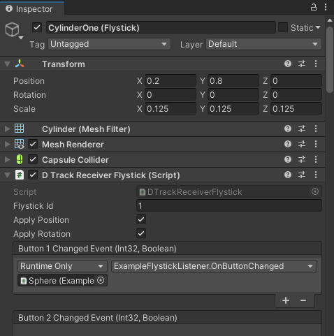Open Mesh Renderer presets
Viewport: 334px width, 336px height.
tap(302, 144)
